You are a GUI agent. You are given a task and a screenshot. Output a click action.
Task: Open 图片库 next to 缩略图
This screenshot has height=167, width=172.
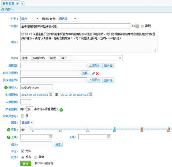point(108,65)
